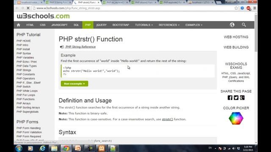Switch to Chrome in the taskbar
This screenshot has width=271, height=152.
[x=66, y=148]
